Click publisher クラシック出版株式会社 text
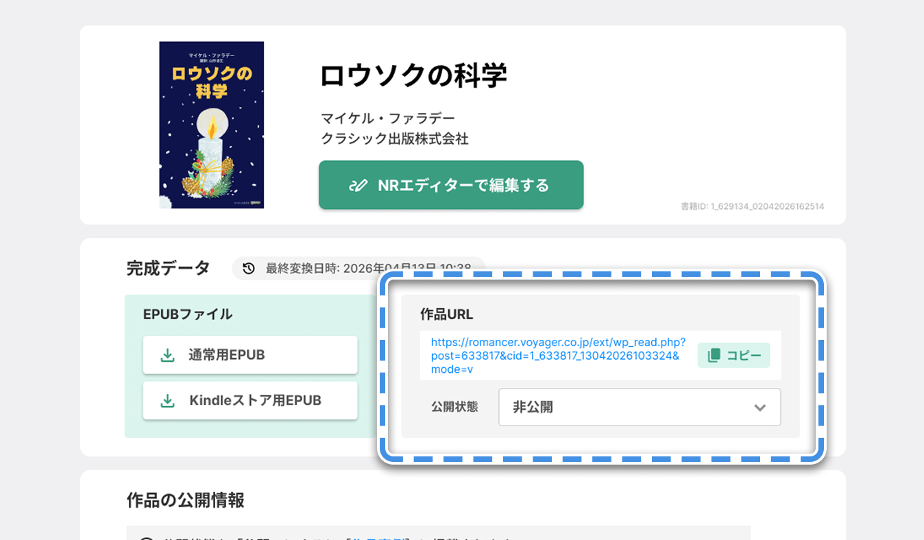This screenshot has width=924, height=540. (x=395, y=138)
